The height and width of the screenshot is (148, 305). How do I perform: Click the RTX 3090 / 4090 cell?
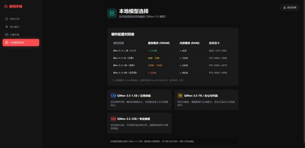[218, 73]
